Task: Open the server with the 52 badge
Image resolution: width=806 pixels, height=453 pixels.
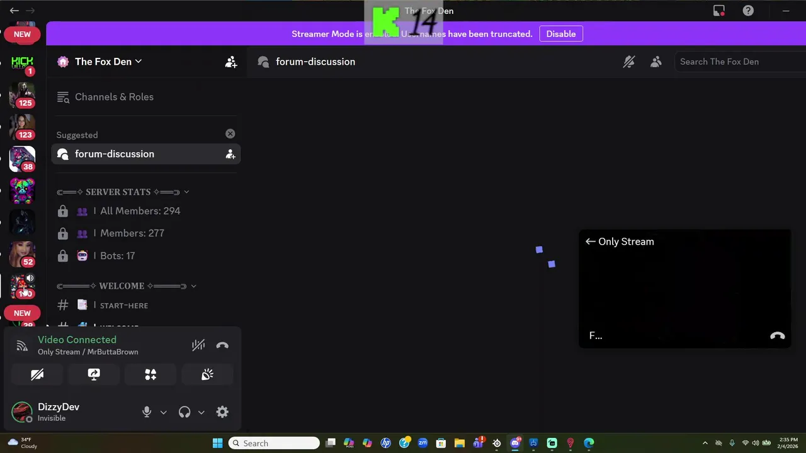Action: click(22, 254)
